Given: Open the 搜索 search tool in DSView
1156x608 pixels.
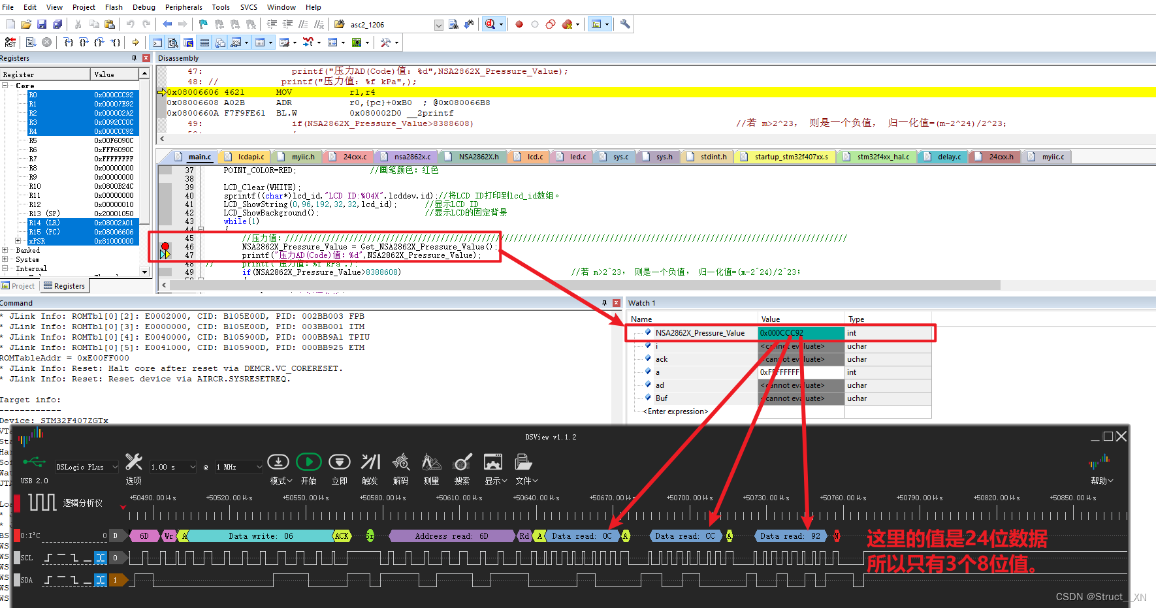Looking at the screenshot, I should pyautogui.click(x=461, y=462).
